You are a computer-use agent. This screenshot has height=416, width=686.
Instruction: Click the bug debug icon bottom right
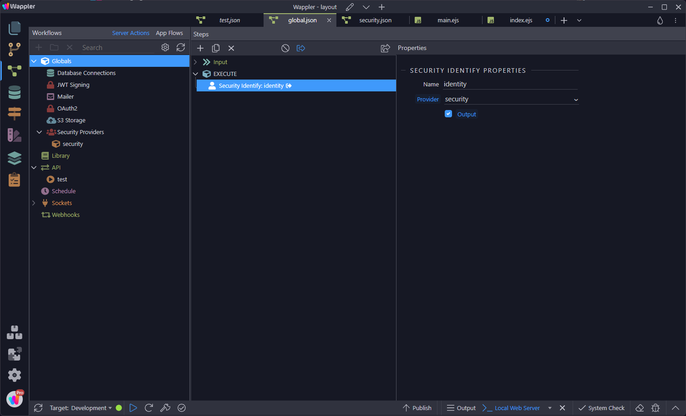click(656, 408)
